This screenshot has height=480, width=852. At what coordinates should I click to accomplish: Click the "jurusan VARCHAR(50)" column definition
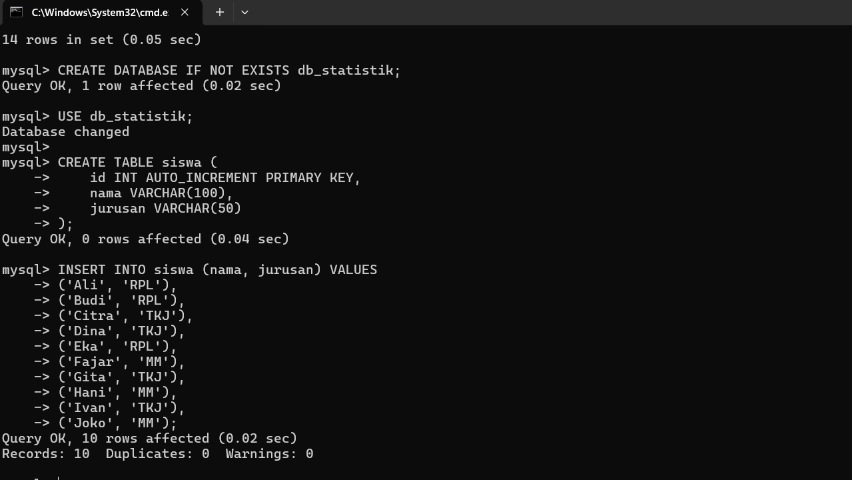point(165,208)
